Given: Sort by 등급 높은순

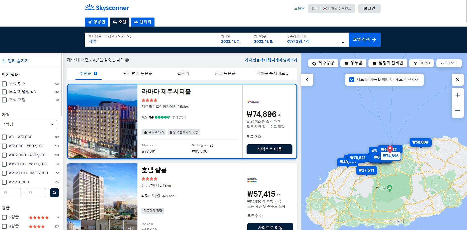Looking at the screenshot, I should coord(225,73).
